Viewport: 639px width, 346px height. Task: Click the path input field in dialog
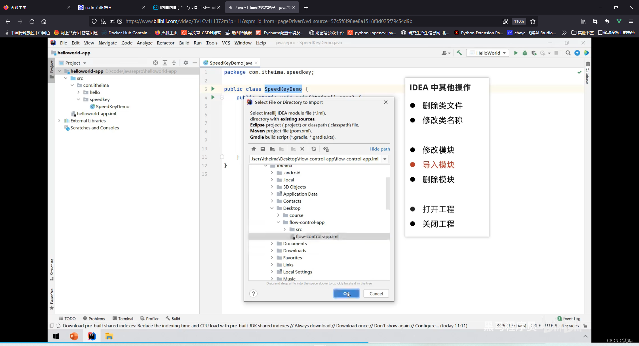point(315,159)
